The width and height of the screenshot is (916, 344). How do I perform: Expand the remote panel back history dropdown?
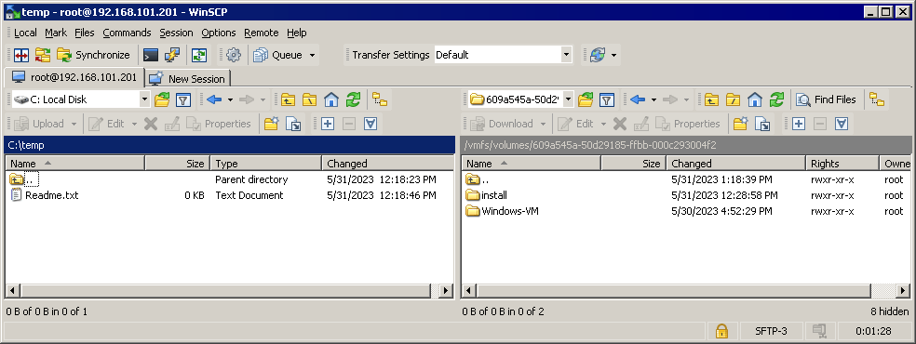653,99
